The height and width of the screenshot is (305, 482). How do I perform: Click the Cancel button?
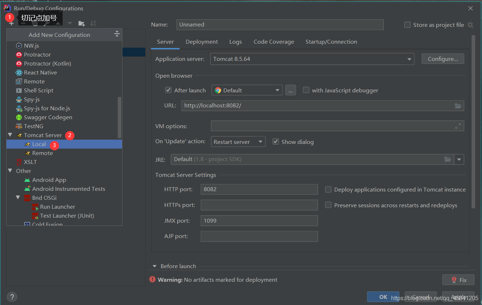[421, 297]
